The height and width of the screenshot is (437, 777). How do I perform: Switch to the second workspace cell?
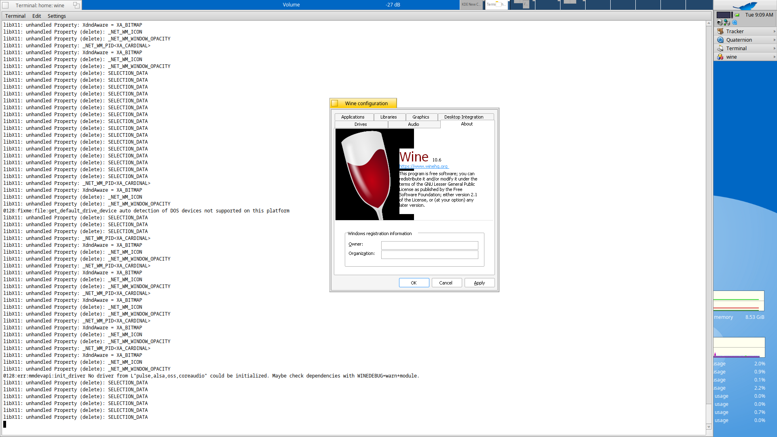(x=497, y=5)
